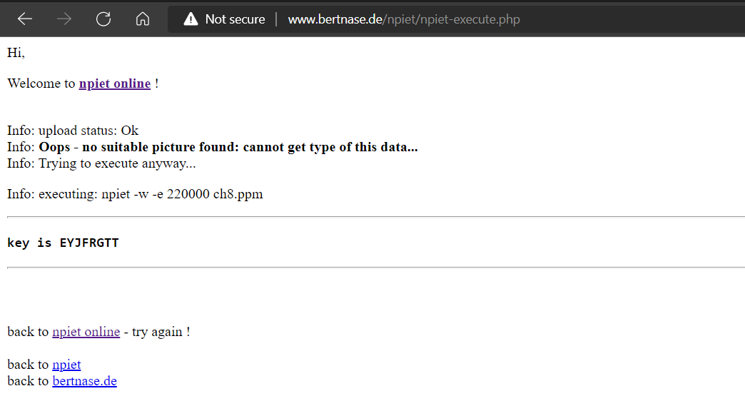Reload the page with the refresh icon
Viewport: 745px width, 401px height.
103,19
